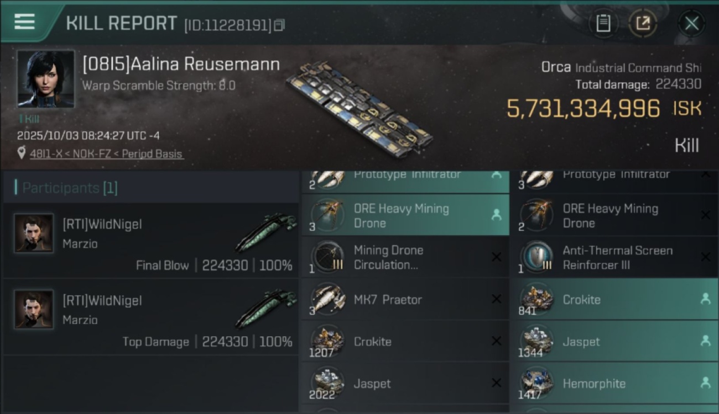
Task: View WildNigel's Final Blow portrait
Action: pos(34,233)
